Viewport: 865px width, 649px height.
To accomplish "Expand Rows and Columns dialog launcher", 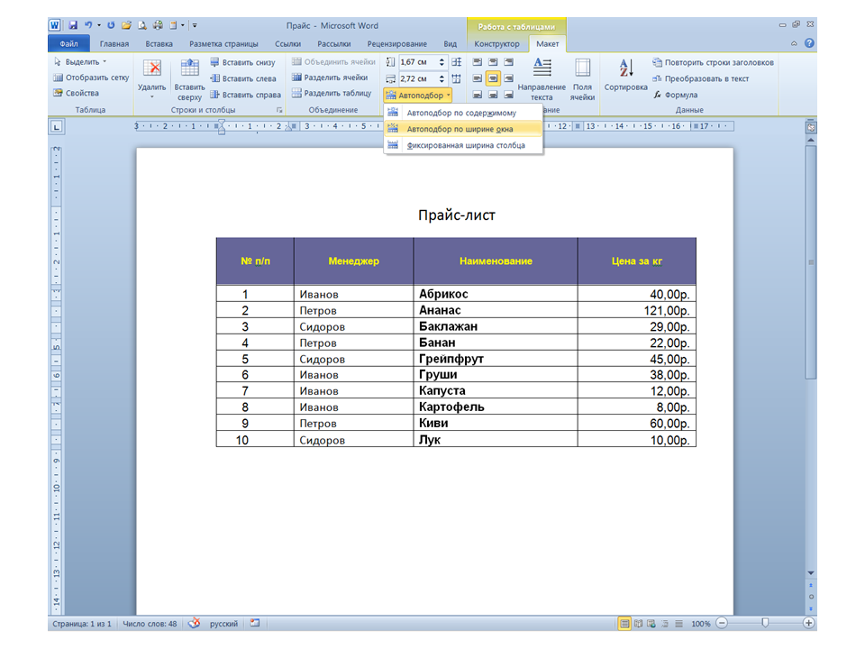I will coord(279,110).
